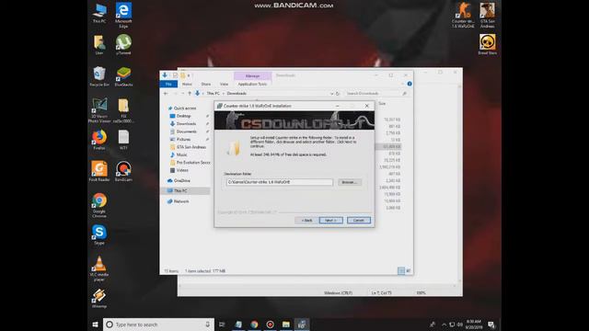Open the Recycle Bin
Screen dimensions: 589x331
99,76
